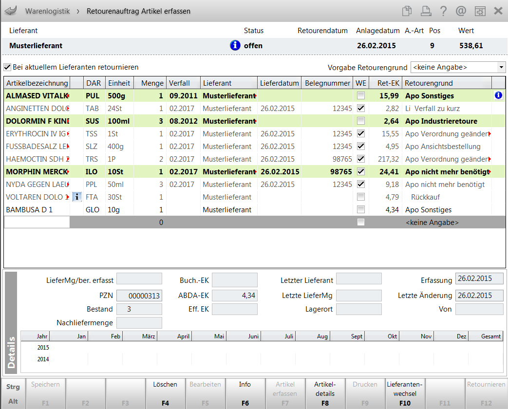The image size is (508, 409).
Task: Click the empty Artikelbezeichnung input cell
Action: pyautogui.click(x=37, y=222)
